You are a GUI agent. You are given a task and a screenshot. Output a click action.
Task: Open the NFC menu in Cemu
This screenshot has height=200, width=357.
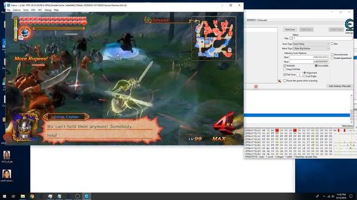(40, 10)
